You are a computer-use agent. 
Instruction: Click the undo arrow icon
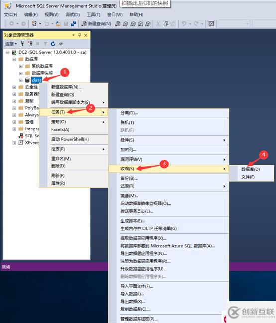[x=184, y=24]
